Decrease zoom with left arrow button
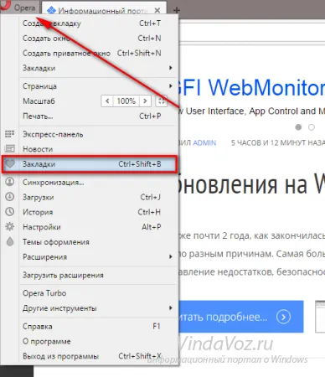The width and height of the screenshot is (325, 377). pyautogui.click(x=107, y=101)
